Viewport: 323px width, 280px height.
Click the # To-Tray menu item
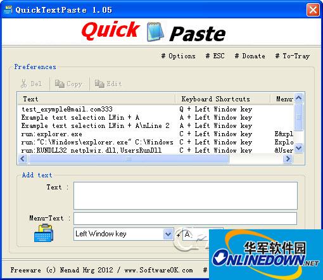(293, 56)
